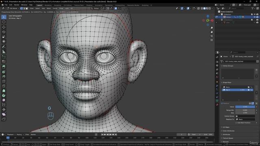Image resolution: width=260 pixels, height=146 pixels.
Task: Expand the Color Attributes panel
Action: click(x=228, y=131)
